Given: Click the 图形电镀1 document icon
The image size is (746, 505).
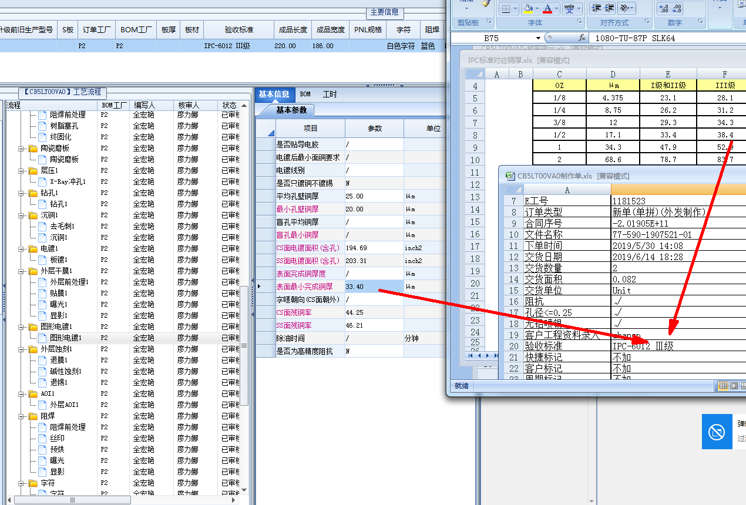Looking at the screenshot, I should (42, 338).
